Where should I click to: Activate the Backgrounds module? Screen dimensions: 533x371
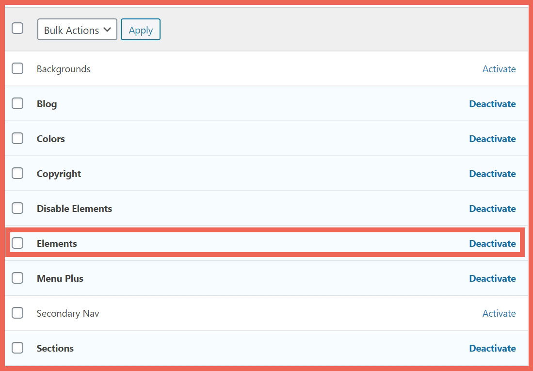coord(499,69)
